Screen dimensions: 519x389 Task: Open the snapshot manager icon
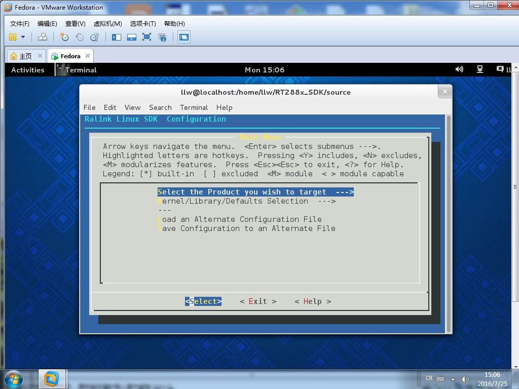95,37
